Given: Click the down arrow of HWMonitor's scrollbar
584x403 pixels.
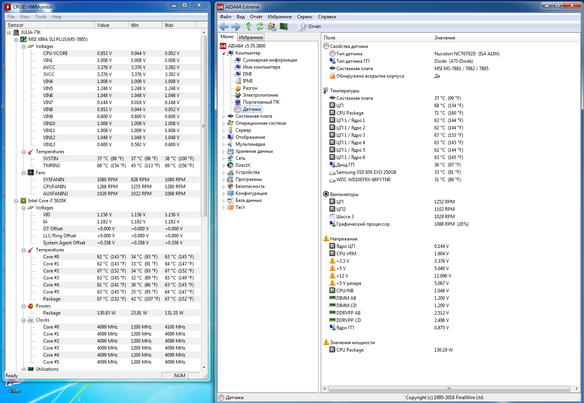Looking at the screenshot, I should tap(204, 367).
